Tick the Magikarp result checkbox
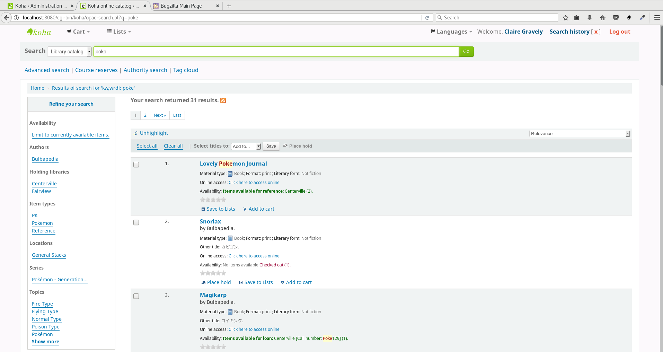 coord(136,296)
